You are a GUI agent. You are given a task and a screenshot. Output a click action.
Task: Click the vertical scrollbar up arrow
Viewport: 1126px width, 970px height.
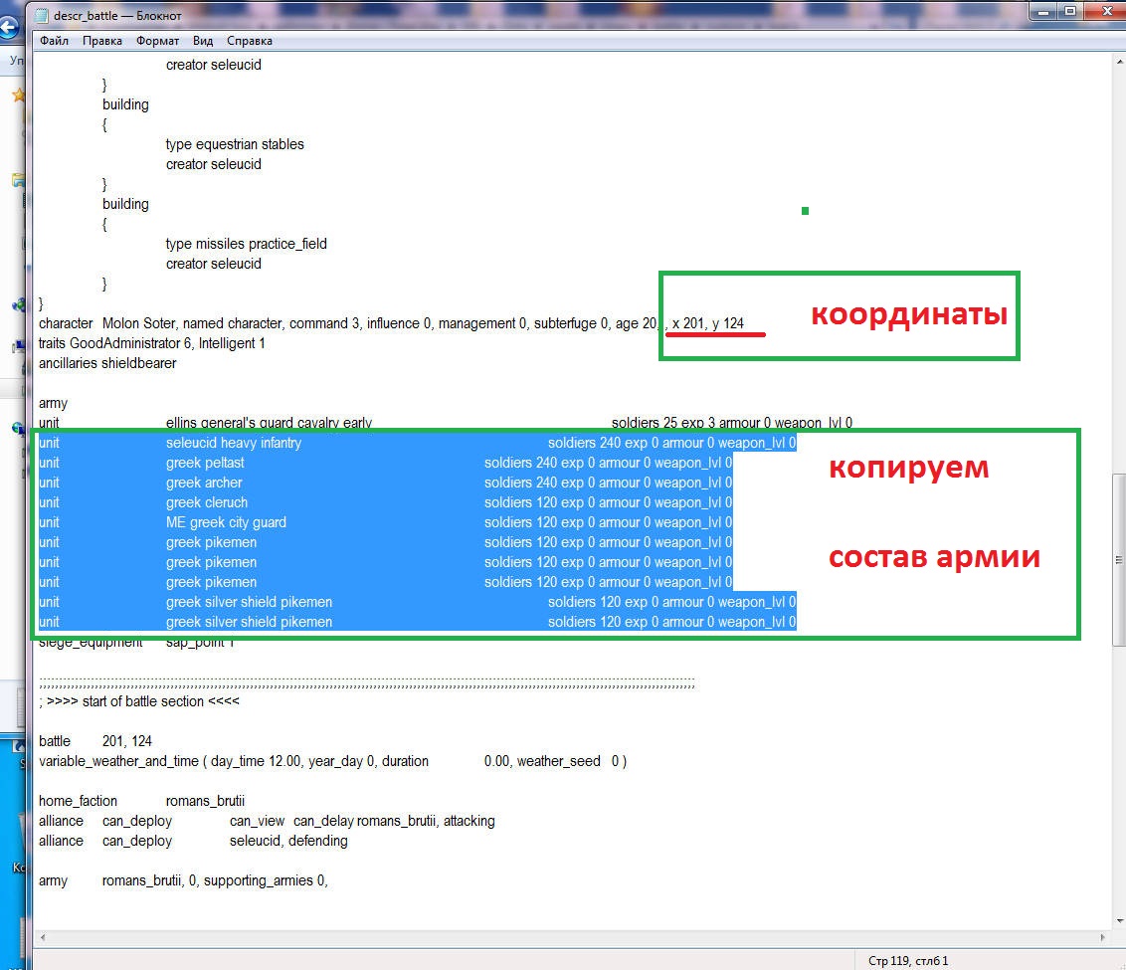[x=1118, y=63]
